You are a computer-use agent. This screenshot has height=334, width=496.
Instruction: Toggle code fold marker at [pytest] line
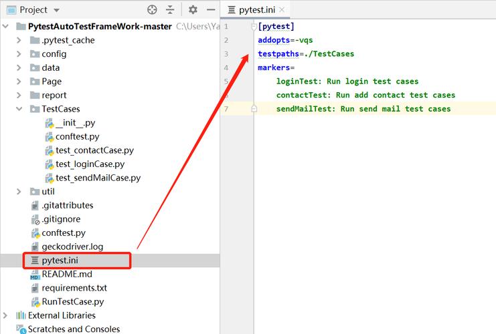pyautogui.click(x=254, y=27)
